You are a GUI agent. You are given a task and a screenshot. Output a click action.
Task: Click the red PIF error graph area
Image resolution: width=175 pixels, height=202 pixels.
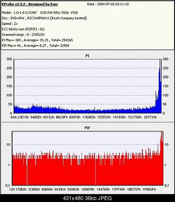coord(88,158)
